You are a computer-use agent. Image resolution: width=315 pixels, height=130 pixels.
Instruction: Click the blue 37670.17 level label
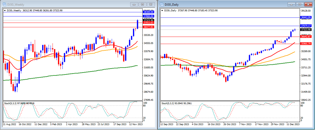point(306,26)
